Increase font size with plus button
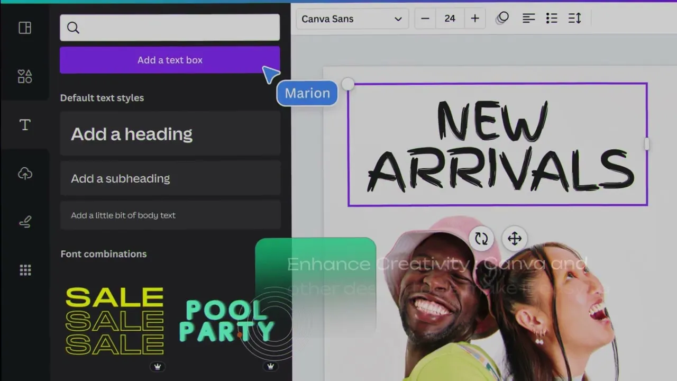Screen dimensions: 677x381 coord(475,19)
